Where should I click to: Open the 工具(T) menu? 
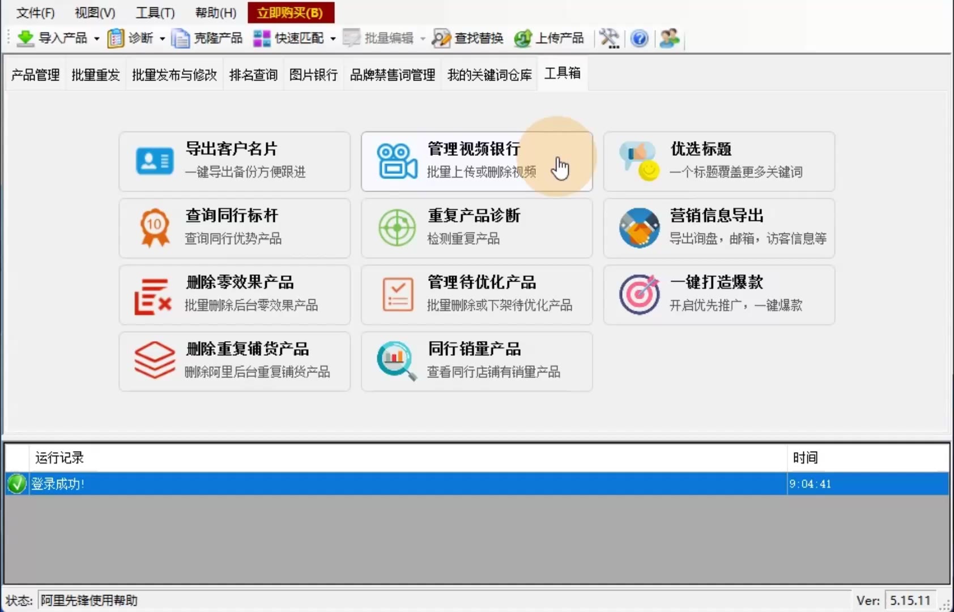coord(155,12)
